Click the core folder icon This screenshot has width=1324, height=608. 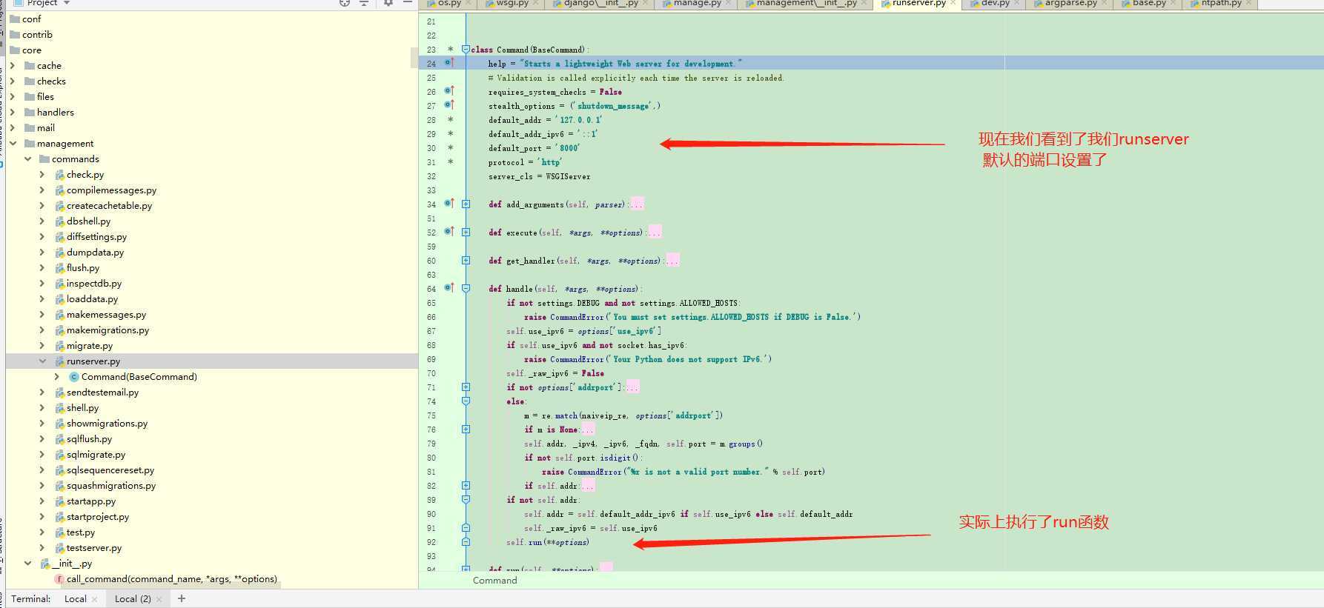tap(15, 50)
